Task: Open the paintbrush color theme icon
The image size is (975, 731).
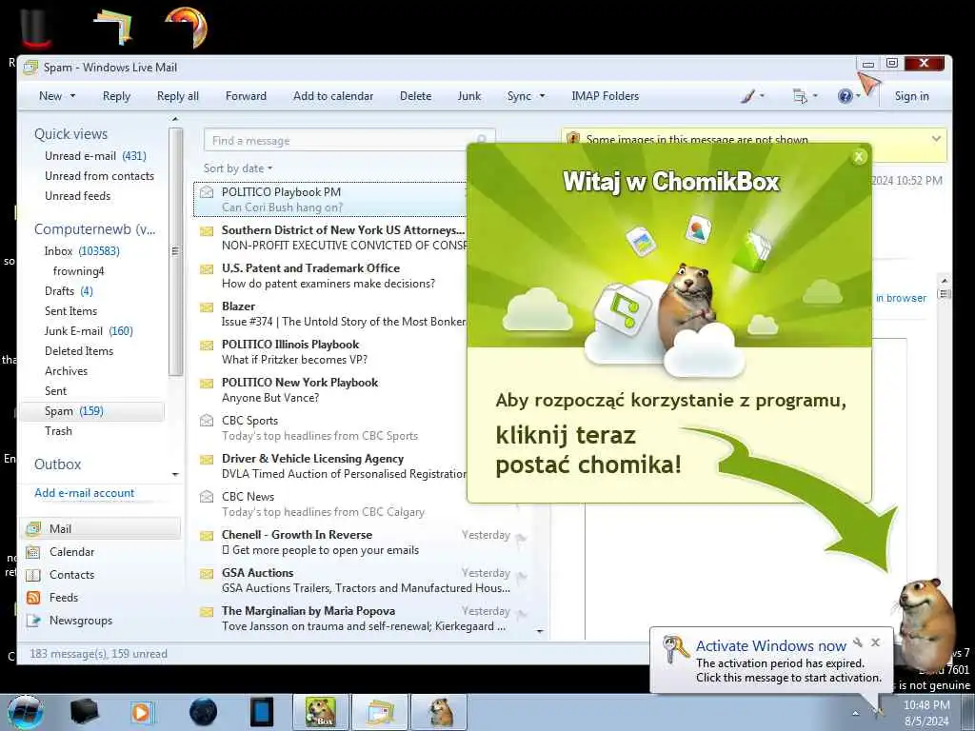Action: 748,96
